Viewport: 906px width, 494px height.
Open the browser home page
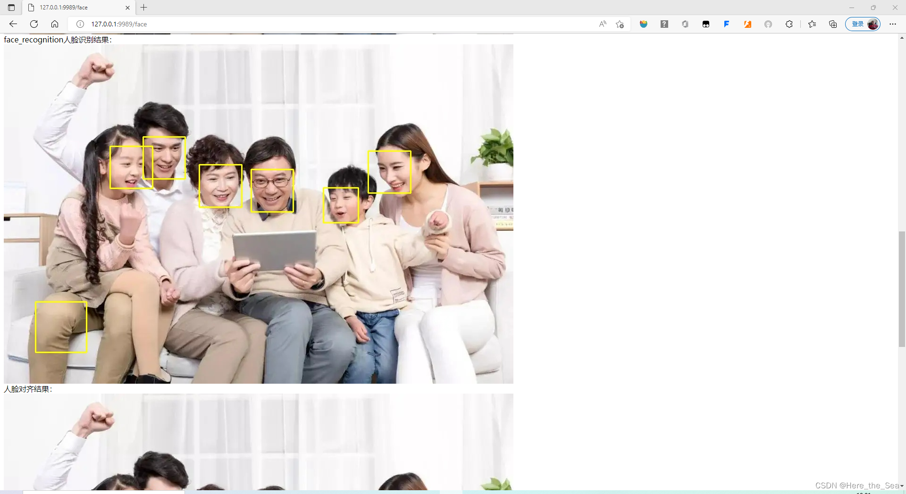tap(55, 24)
